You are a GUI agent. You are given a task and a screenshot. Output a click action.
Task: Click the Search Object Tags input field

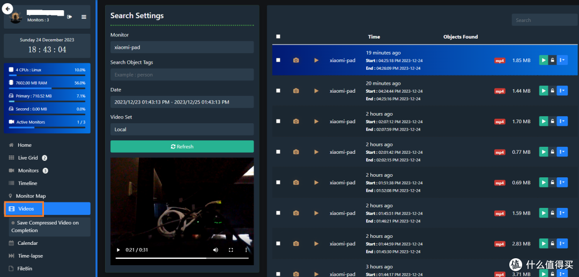[182, 75]
